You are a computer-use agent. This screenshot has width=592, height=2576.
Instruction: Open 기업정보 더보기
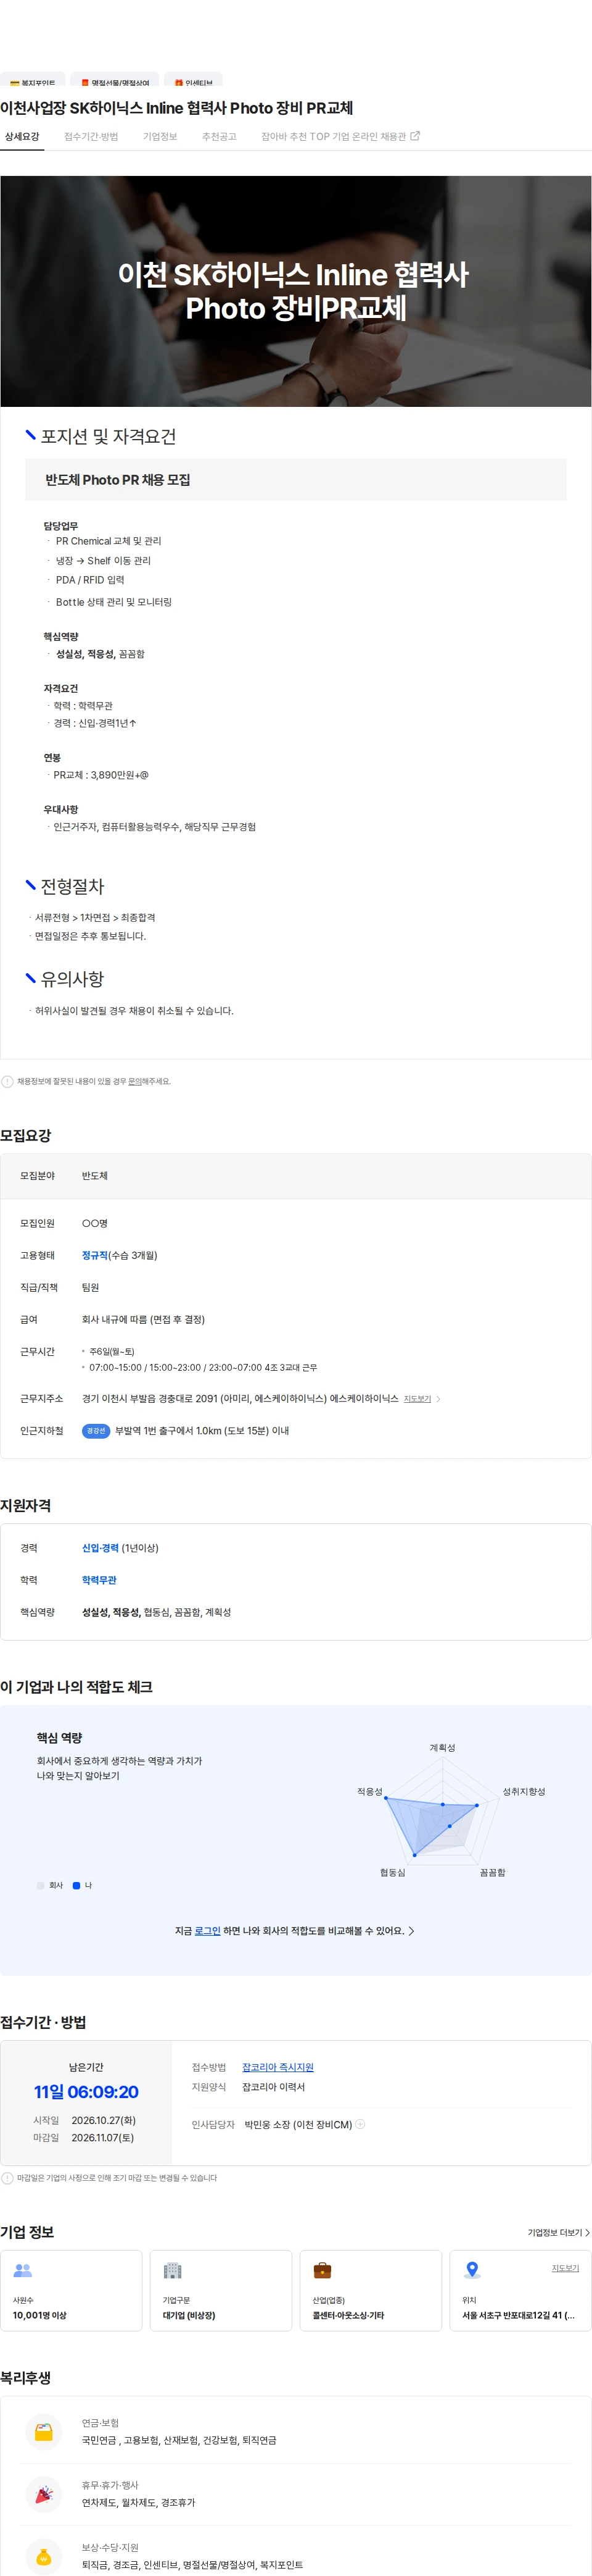click(x=558, y=2232)
